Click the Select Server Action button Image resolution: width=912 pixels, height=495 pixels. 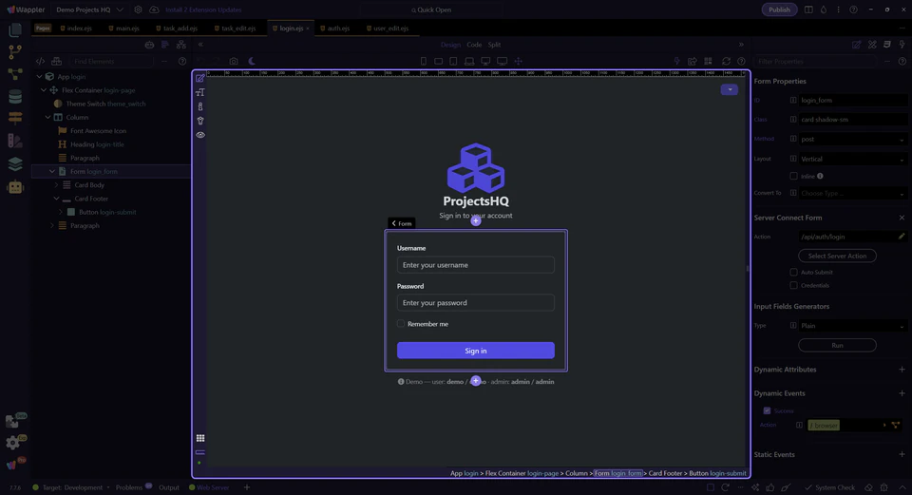point(837,256)
